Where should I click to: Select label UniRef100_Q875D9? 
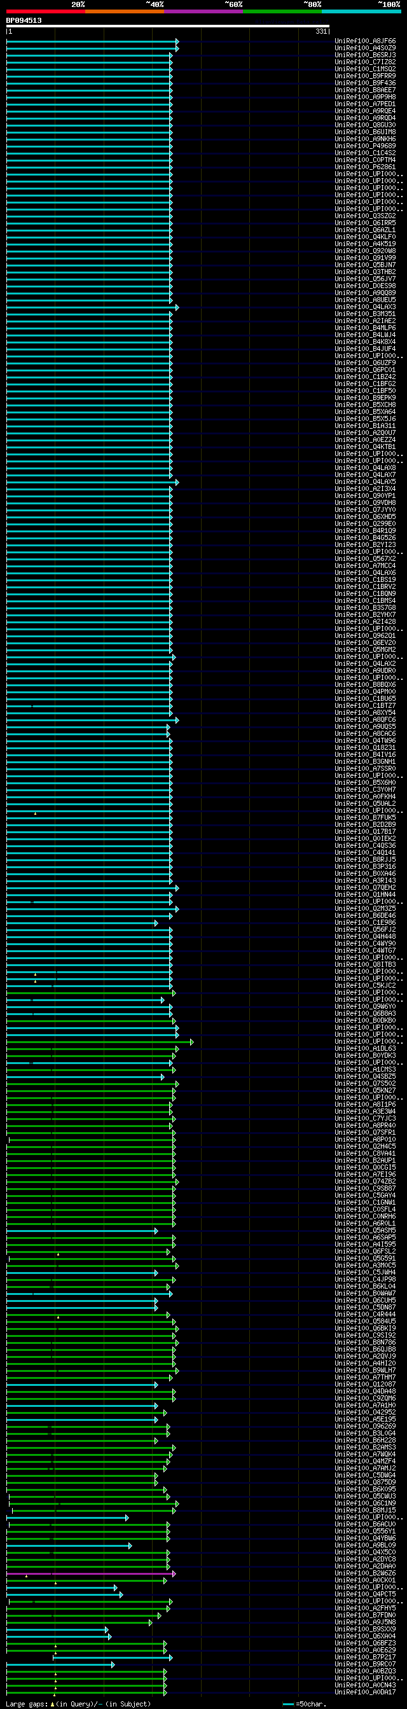(x=365, y=1483)
